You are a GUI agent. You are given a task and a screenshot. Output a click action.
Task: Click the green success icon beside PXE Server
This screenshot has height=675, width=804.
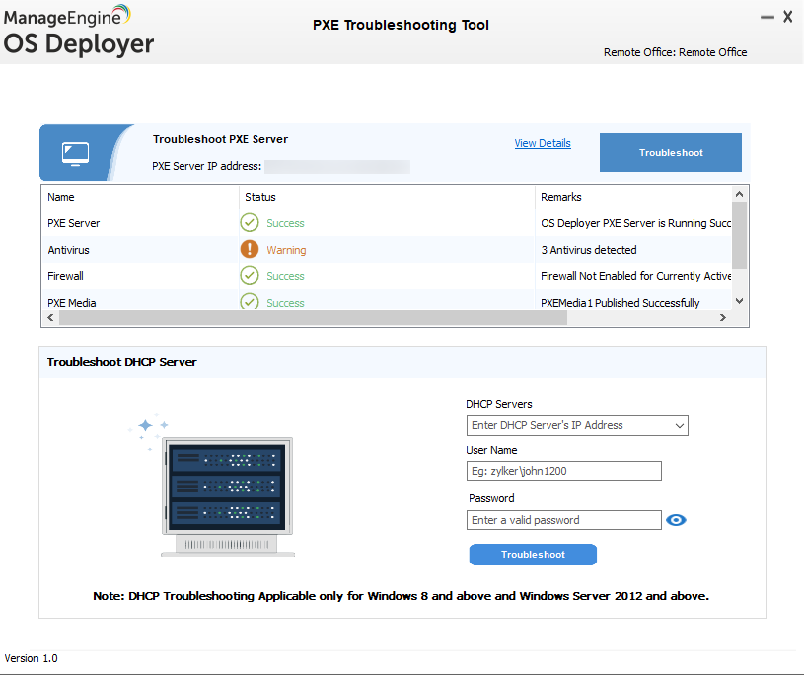click(250, 222)
